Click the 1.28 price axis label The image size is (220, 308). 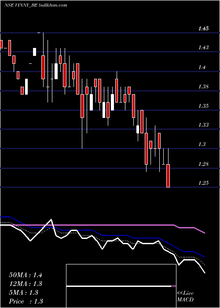pos(203,164)
